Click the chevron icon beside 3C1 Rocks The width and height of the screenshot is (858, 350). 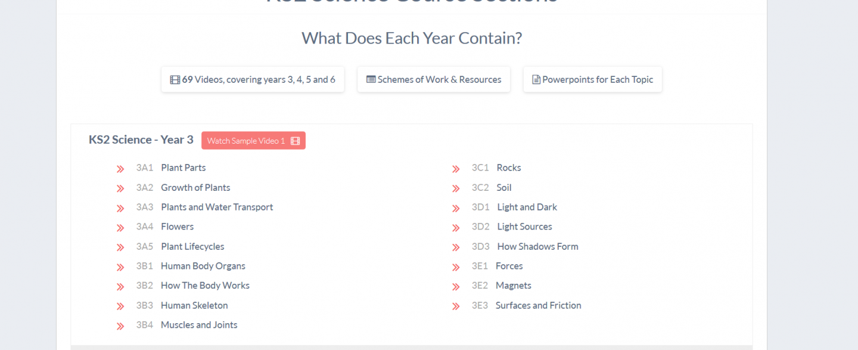(x=456, y=169)
